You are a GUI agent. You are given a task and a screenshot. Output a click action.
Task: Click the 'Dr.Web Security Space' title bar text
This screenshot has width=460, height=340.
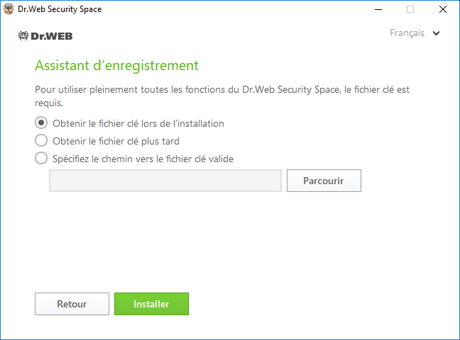click(x=60, y=9)
